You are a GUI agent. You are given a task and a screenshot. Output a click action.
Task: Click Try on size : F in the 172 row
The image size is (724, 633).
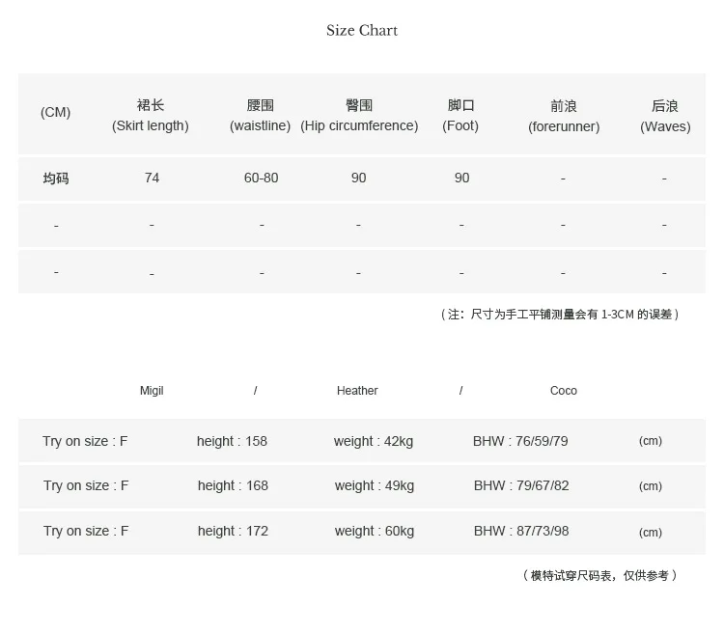coord(86,531)
